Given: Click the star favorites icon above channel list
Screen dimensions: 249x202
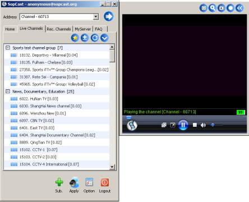Looking at the screenshot, I should coord(75,38).
